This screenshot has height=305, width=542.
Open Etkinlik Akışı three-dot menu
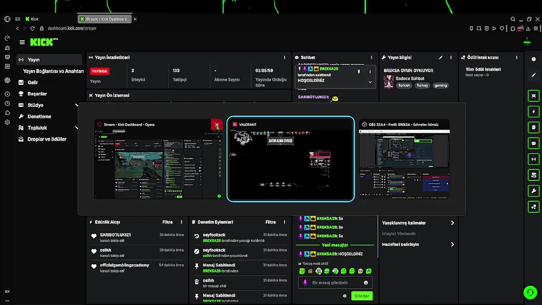(181, 222)
